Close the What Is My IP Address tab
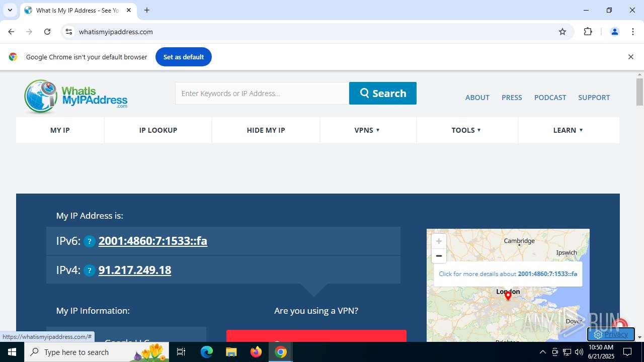The width and height of the screenshot is (644, 362). [129, 10]
